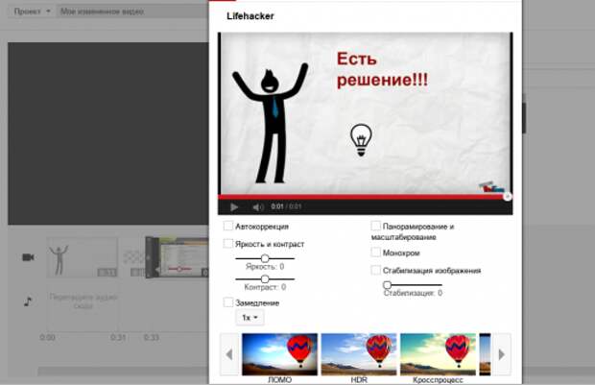595x385 pixels.
Task: Click the Стабилизация: 0 value label
Action: pos(413,293)
